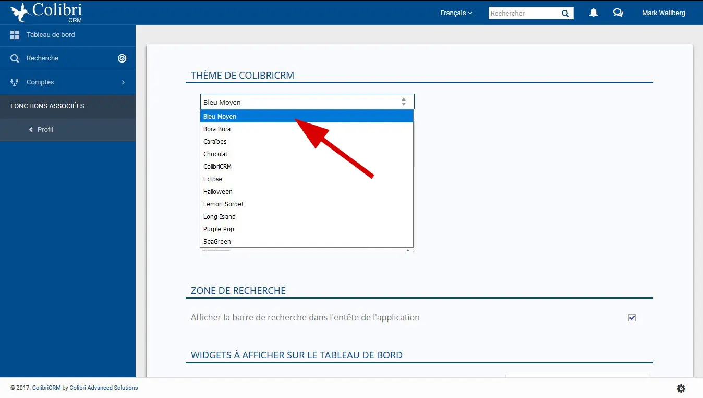Open the Français language dropdown

pyautogui.click(x=456, y=13)
